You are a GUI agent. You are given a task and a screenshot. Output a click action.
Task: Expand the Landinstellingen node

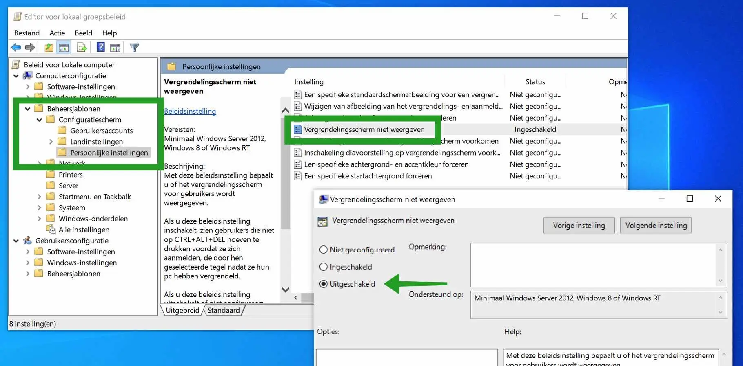51,142
